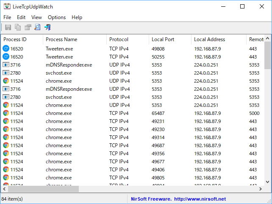This screenshot has width=272, height=204.
Task: Select local port 49808 cell
Action: [x=158, y=49]
